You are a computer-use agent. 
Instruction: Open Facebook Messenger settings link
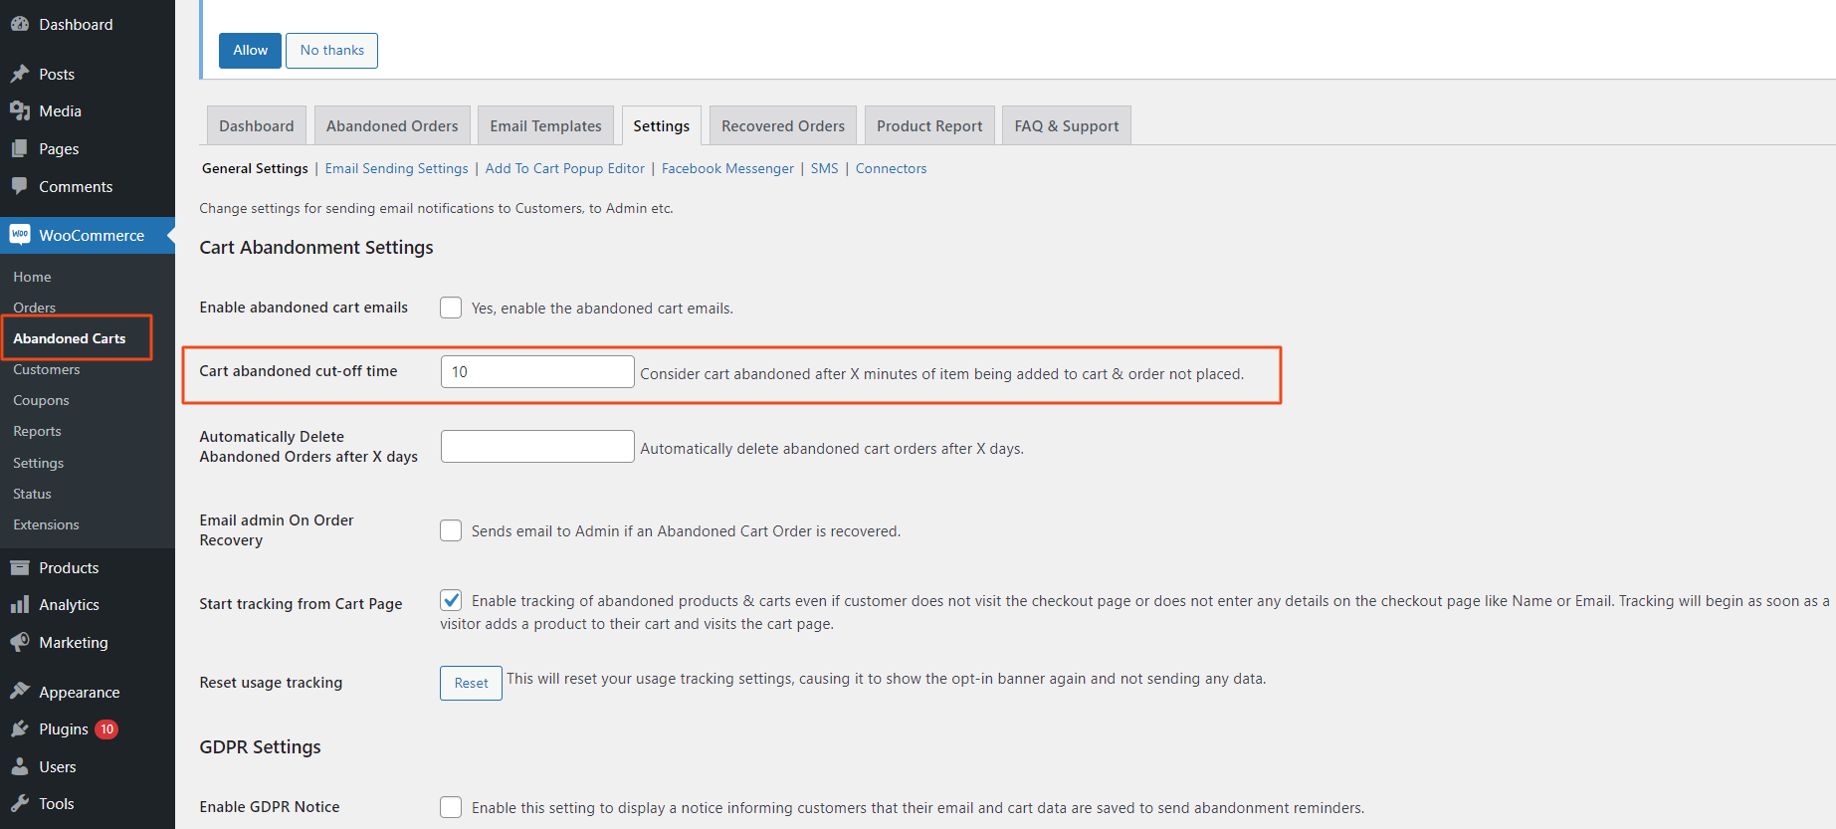pyautogui.click(x=727, y=168)
